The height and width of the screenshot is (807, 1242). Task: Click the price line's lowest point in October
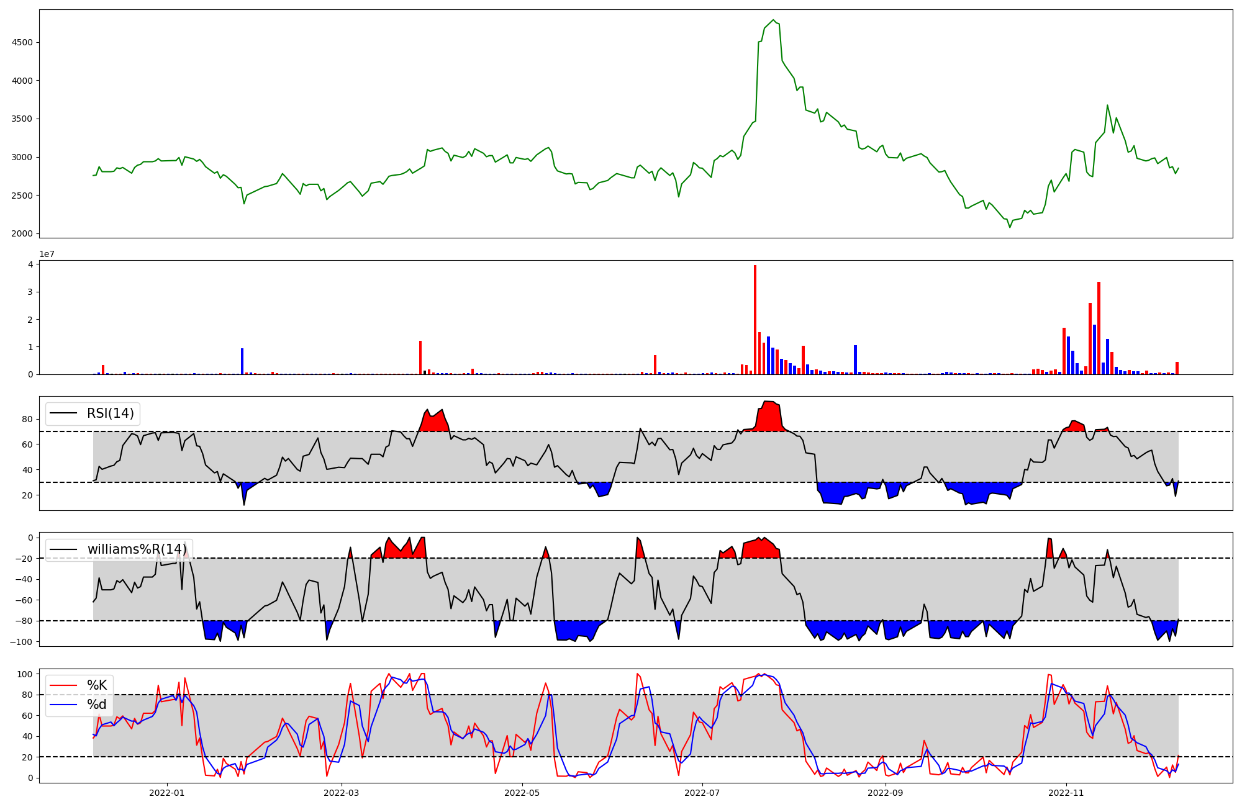1010,227
